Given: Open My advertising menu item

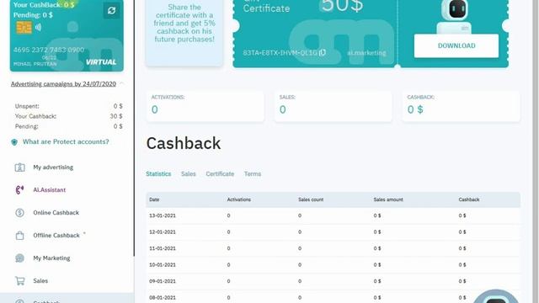Looking at the screenshot, I should tap(53, 167).
